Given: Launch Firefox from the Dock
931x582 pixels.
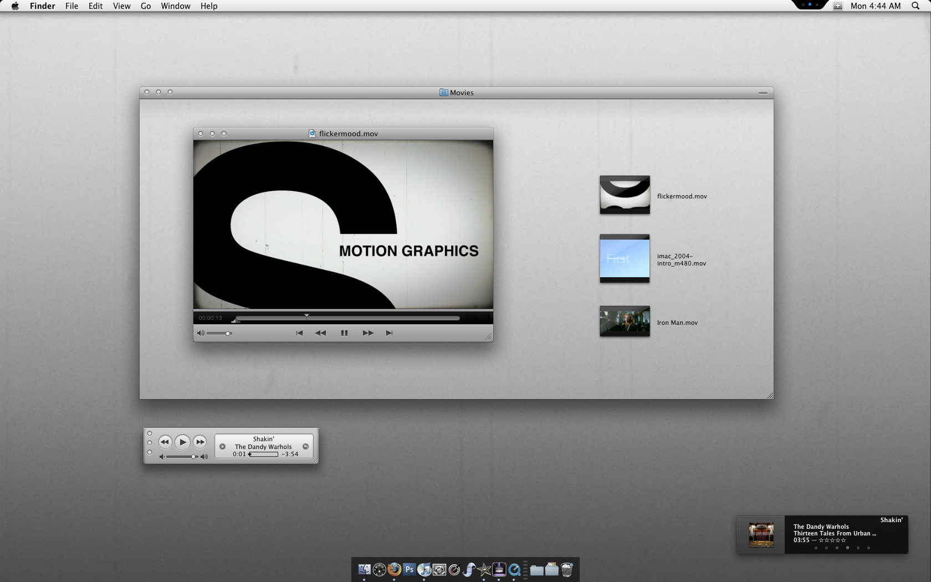Looking at the screenshot, I should (x=394, y=569).
